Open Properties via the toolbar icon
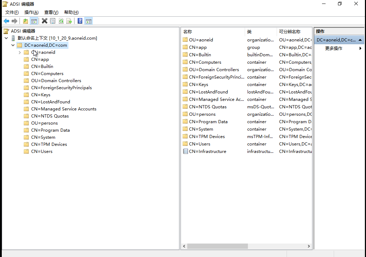Screen dimensions: 366x257 pyautogui.click(x=52, y=21)
